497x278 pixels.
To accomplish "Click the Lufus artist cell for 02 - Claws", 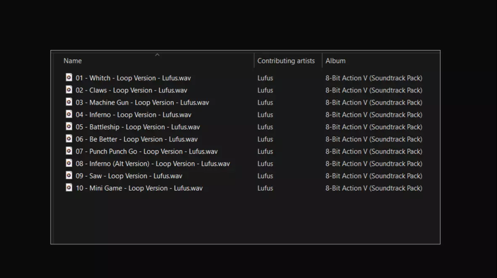I will [x=265, y=91].
